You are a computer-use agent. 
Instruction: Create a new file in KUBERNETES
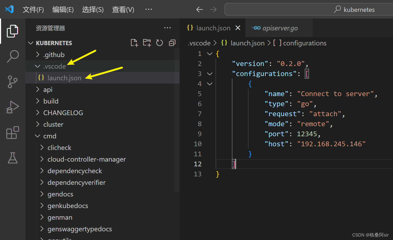tap(134, 43)
